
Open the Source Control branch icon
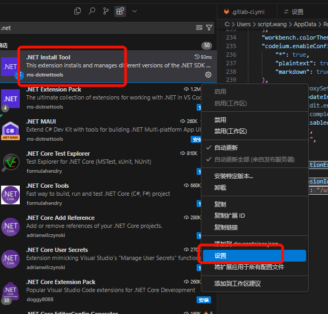[106, 11]
